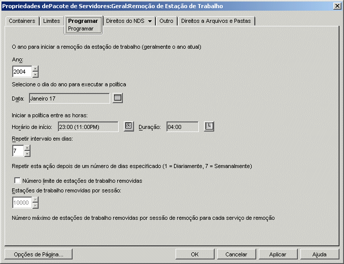Decrease workstations removed per session
This screenshot has width=344, height=264.
point(36,206)
